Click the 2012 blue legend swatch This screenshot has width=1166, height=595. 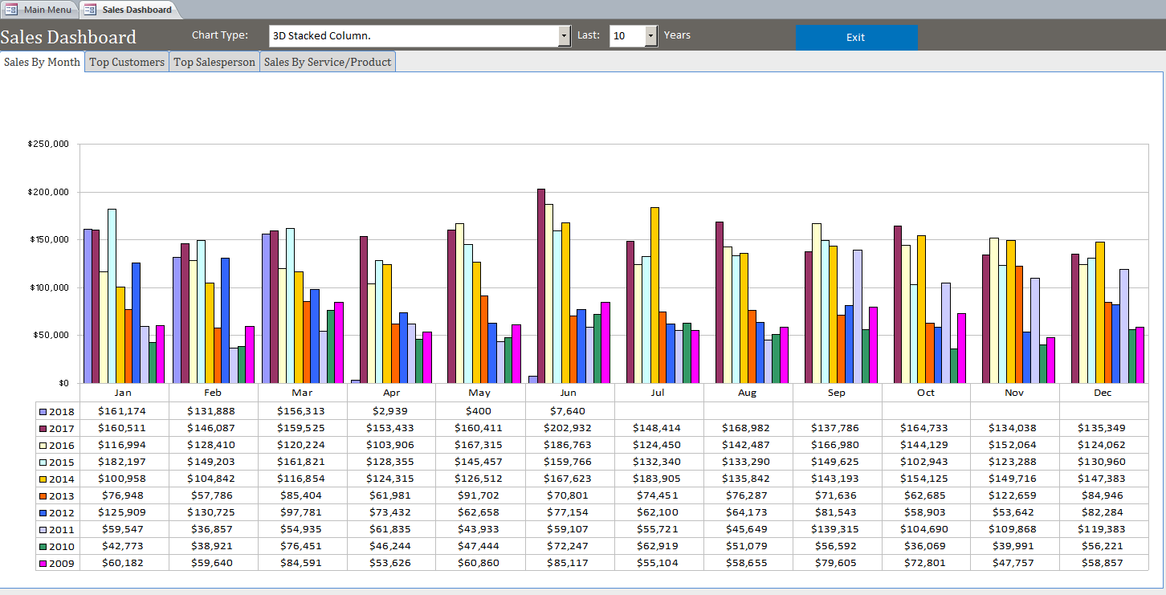click(x=43, y=512)
